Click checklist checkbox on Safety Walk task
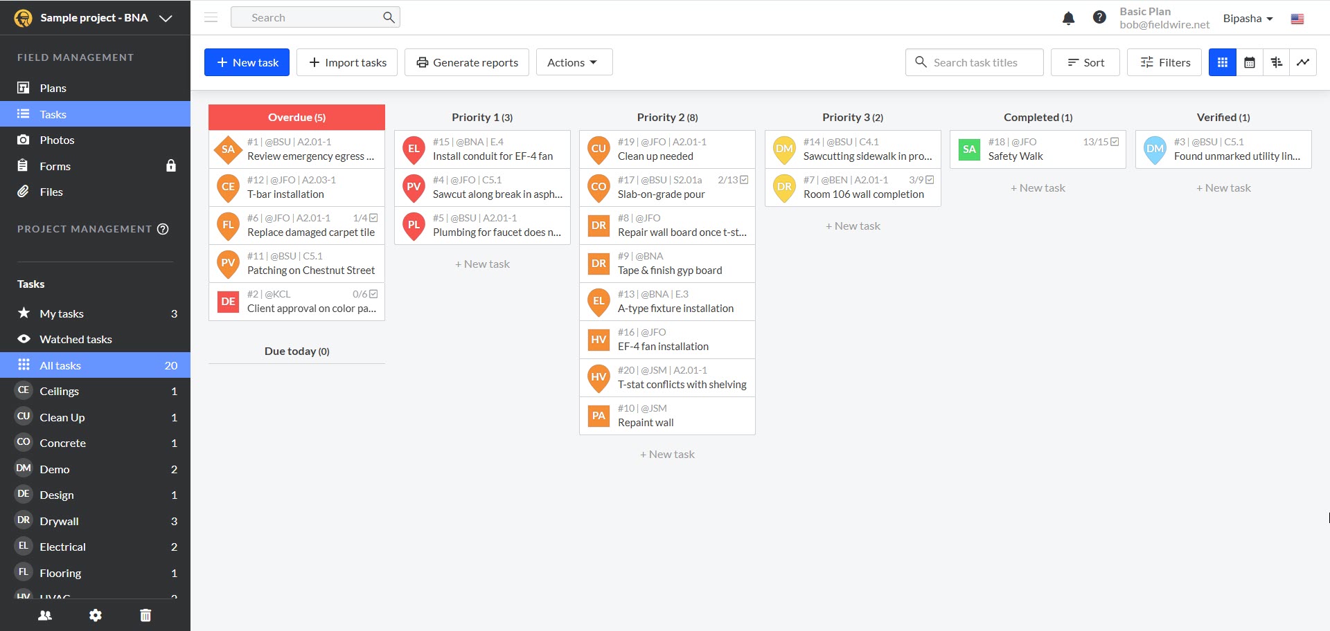This screenshot has height=631, width=1330. point(1115,142)
